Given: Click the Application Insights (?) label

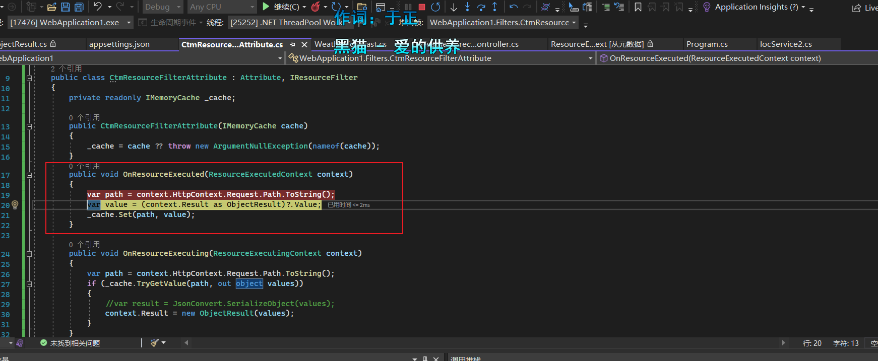Looking at the screenshot, I should click(757, 7).
